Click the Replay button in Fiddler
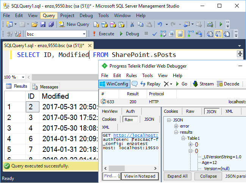The image size is (246, 183). [x=150, y=84]
